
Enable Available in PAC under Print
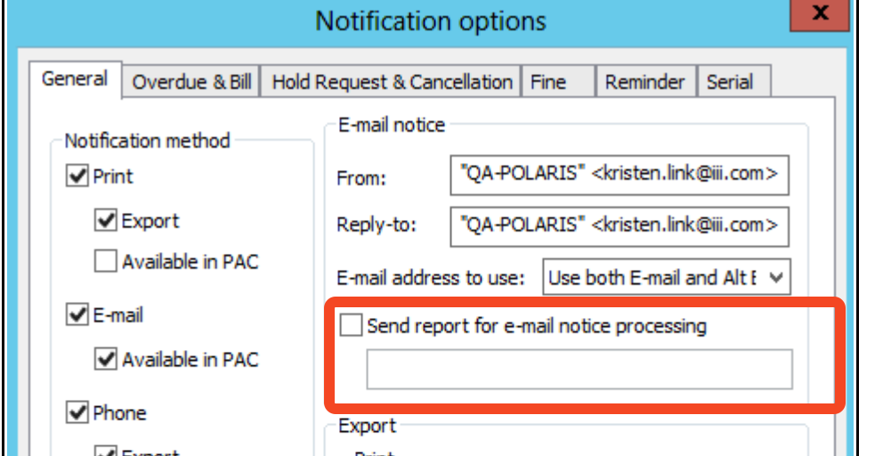pyautogui.click(x=107, y=263)
